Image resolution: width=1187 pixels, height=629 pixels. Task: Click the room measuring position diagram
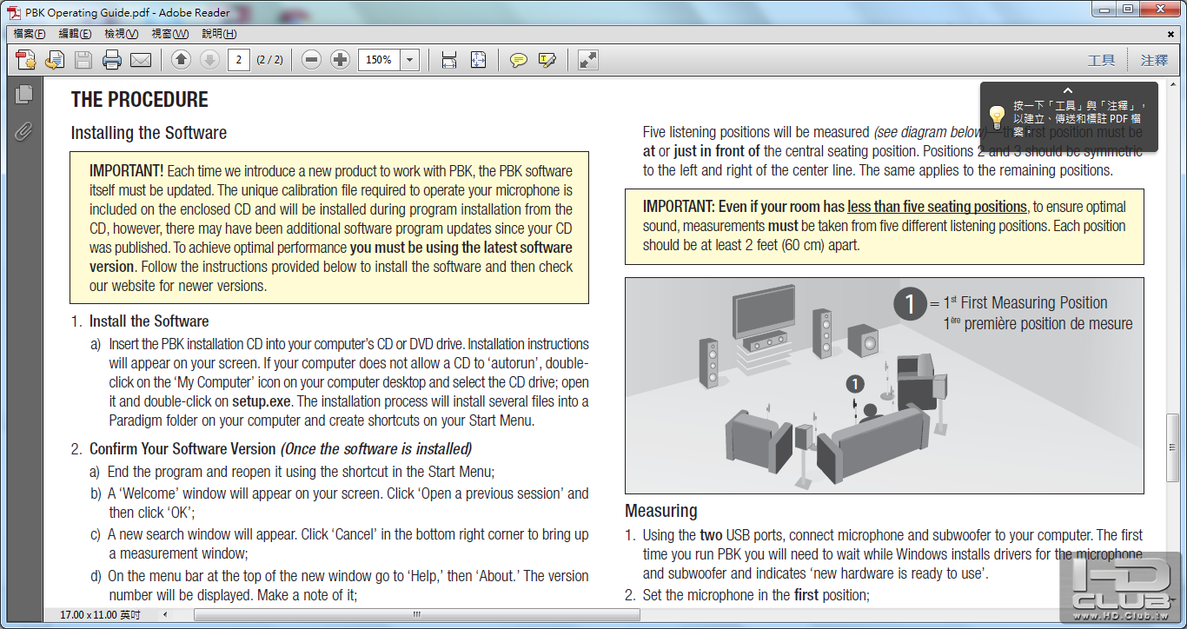pos(885,386)
